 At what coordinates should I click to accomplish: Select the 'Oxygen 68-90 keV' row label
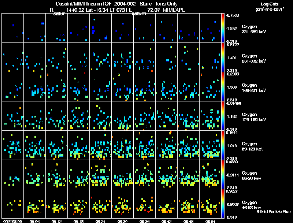click(252, 176)
